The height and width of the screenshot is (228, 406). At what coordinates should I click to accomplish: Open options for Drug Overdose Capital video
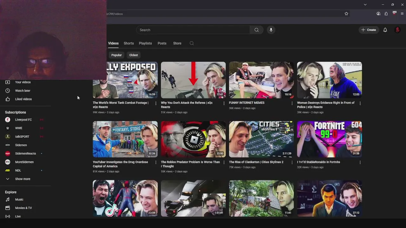click(156, 162)
